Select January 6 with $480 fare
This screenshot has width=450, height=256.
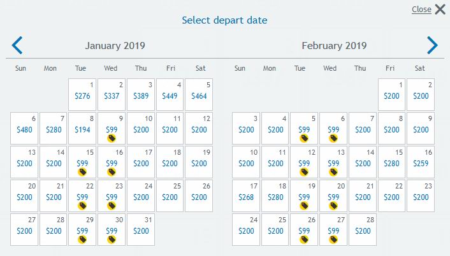24,129
